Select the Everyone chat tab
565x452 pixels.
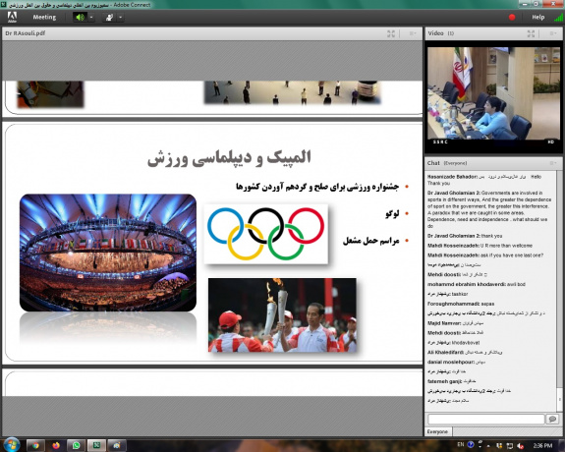[x=437, y=431]
